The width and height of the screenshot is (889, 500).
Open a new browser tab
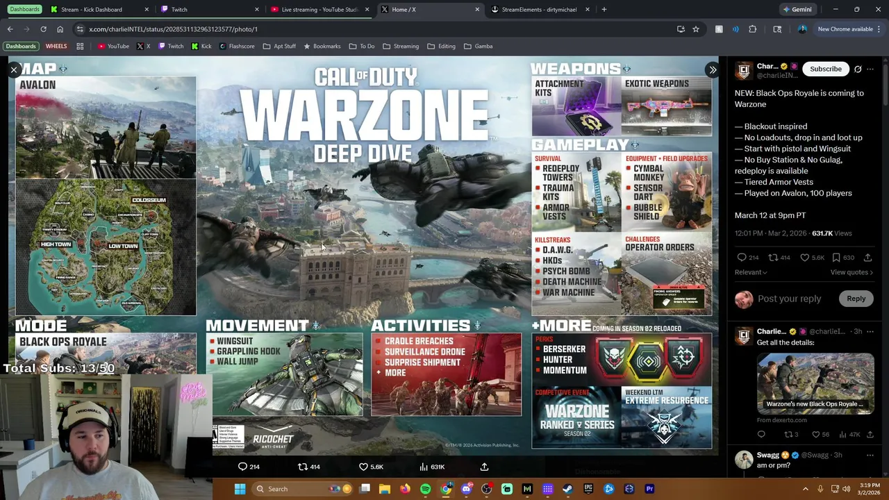click(604, 10)
